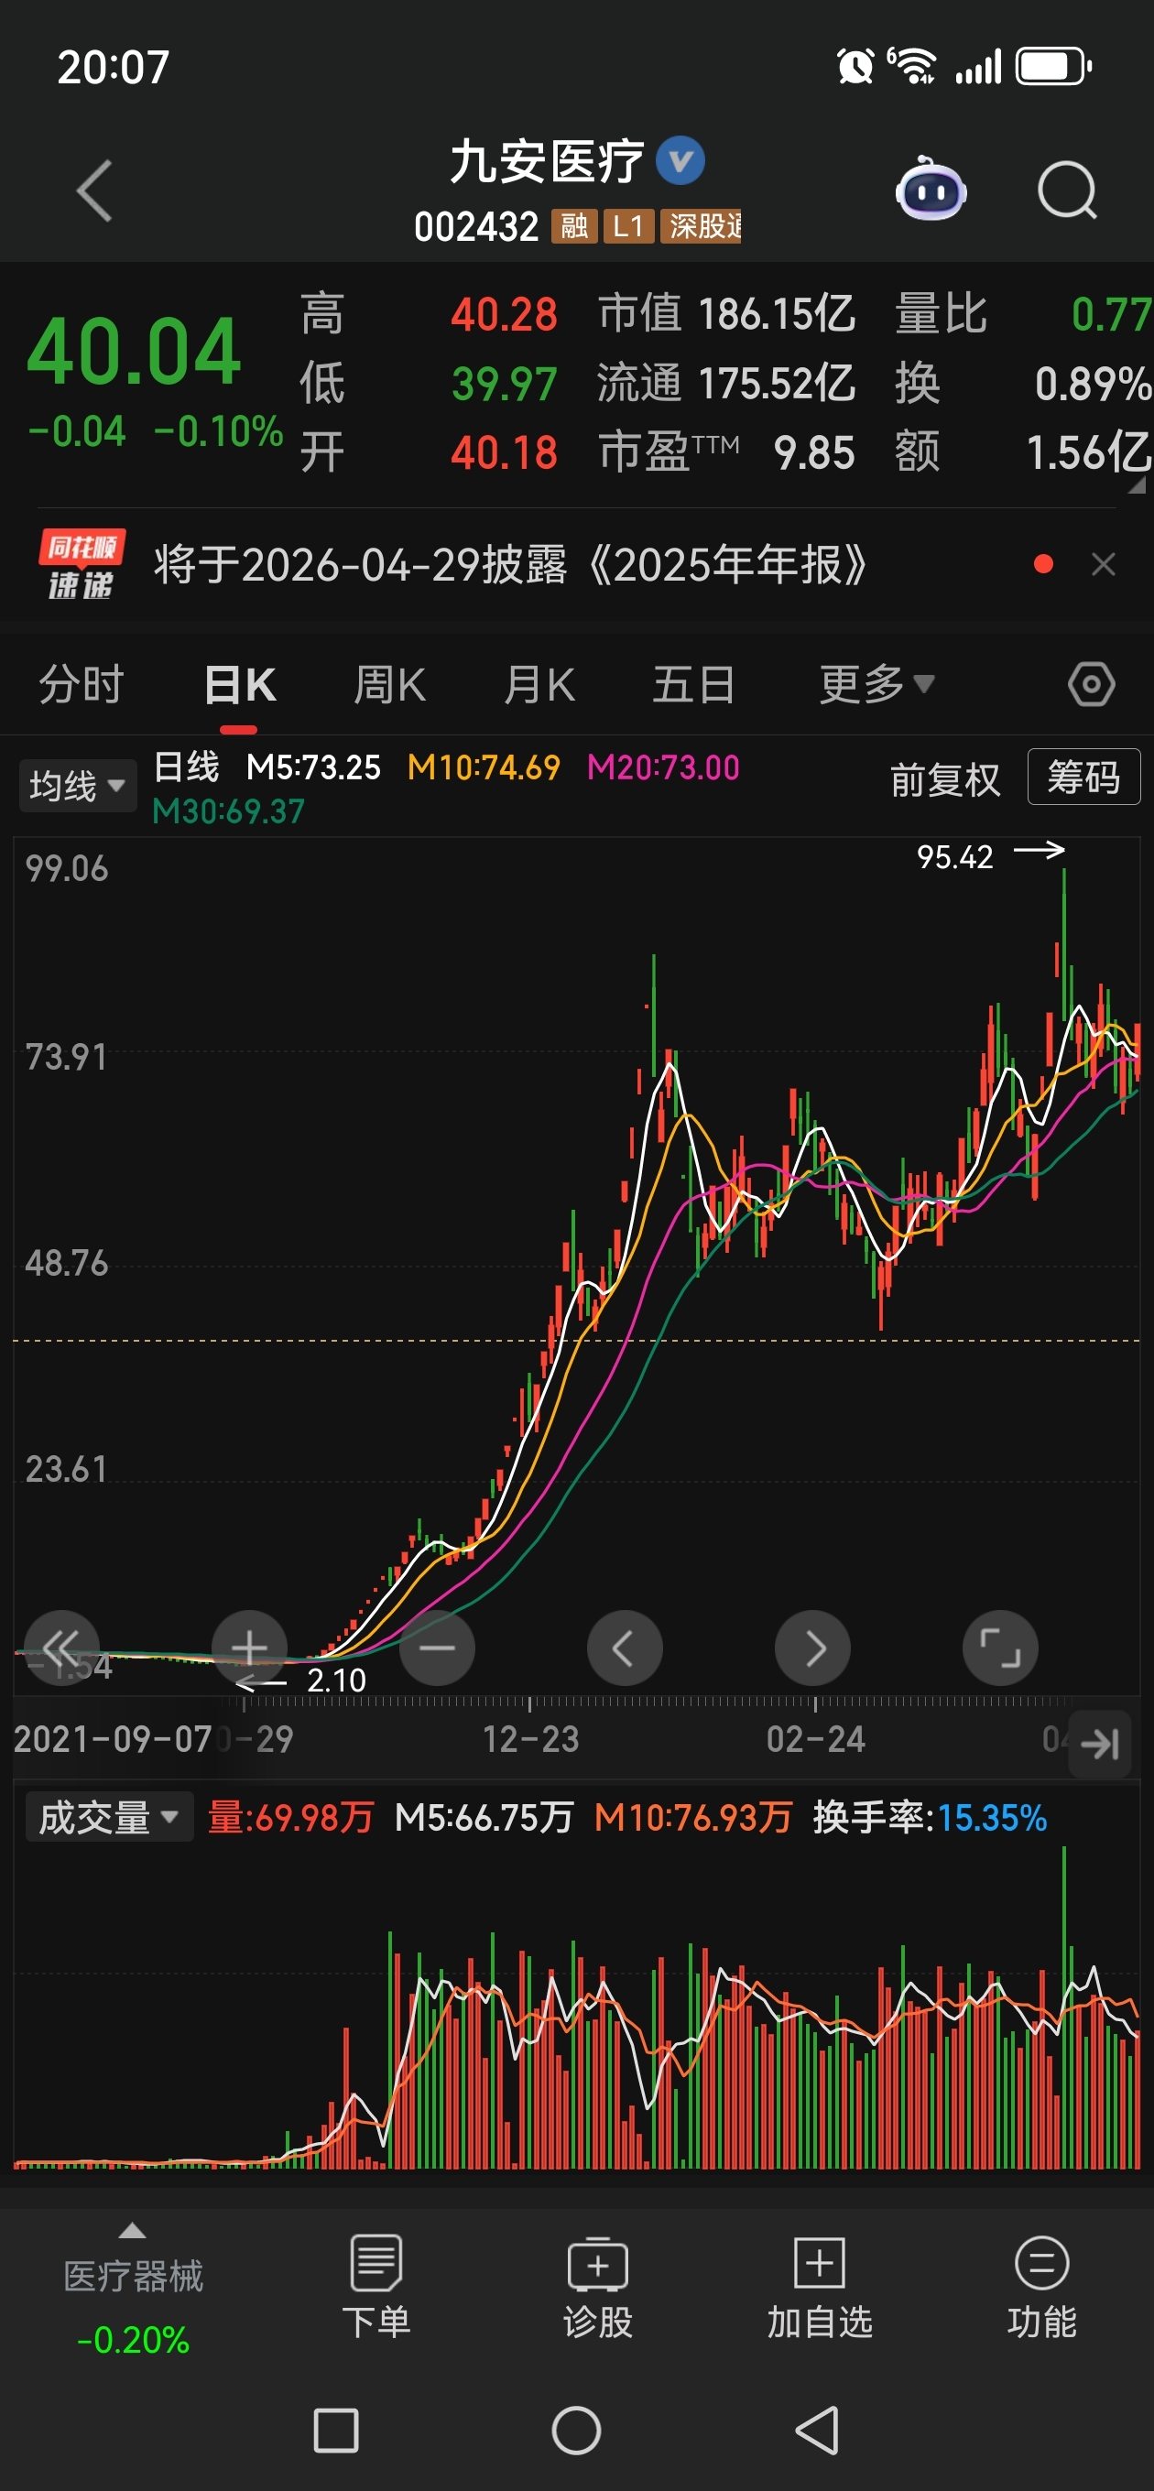Go back with the top-left arrow
The height and width of the screenshot is (2491, 1154).
(x=95, y=190)
